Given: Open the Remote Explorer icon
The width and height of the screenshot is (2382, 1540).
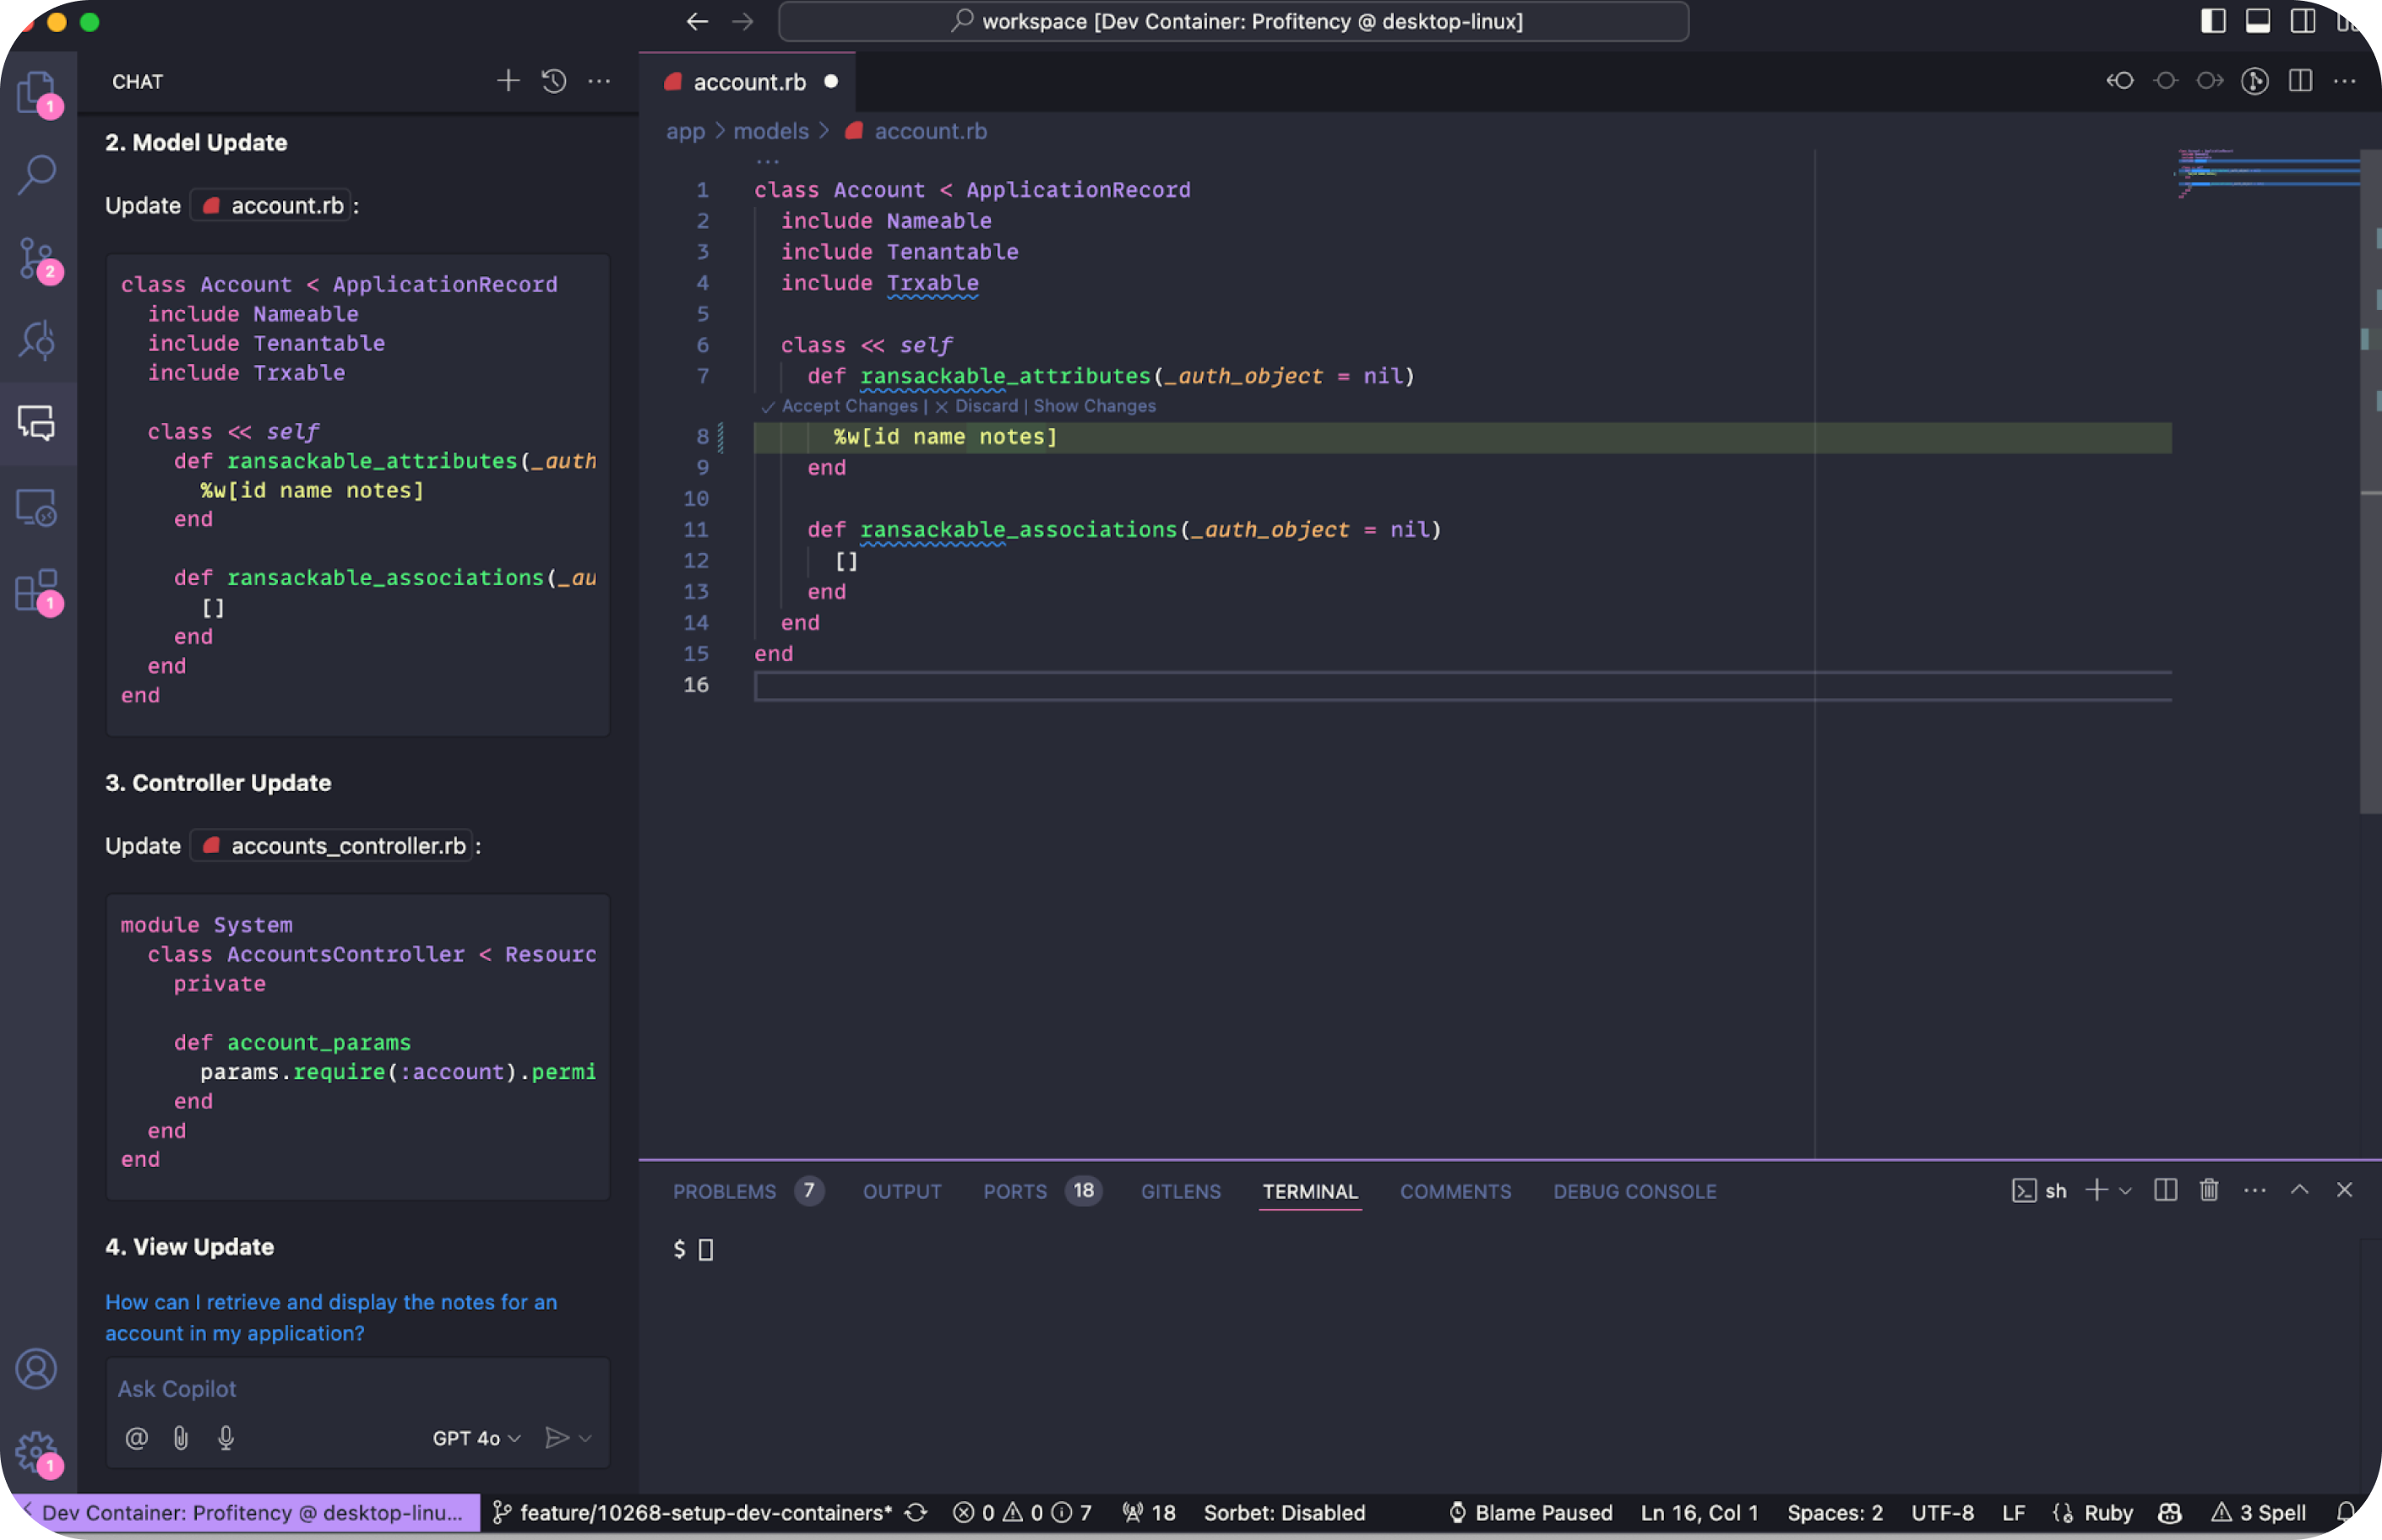Looking at the screenshot, I should pos(37,508).
